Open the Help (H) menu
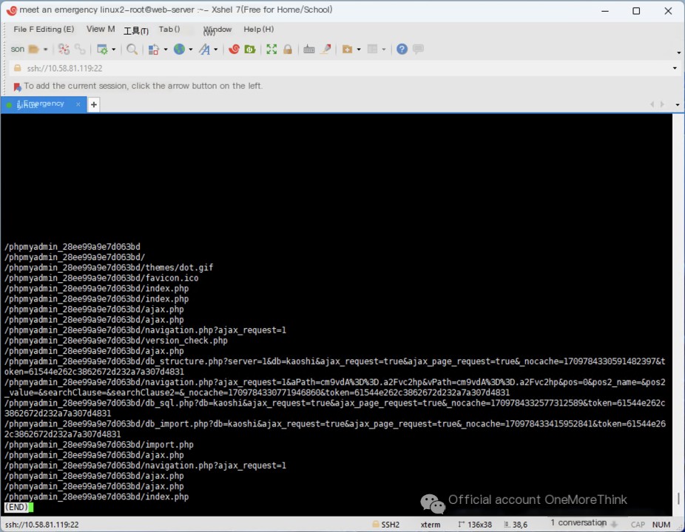The height and width of the screenshot is (532, 685). 259,30
